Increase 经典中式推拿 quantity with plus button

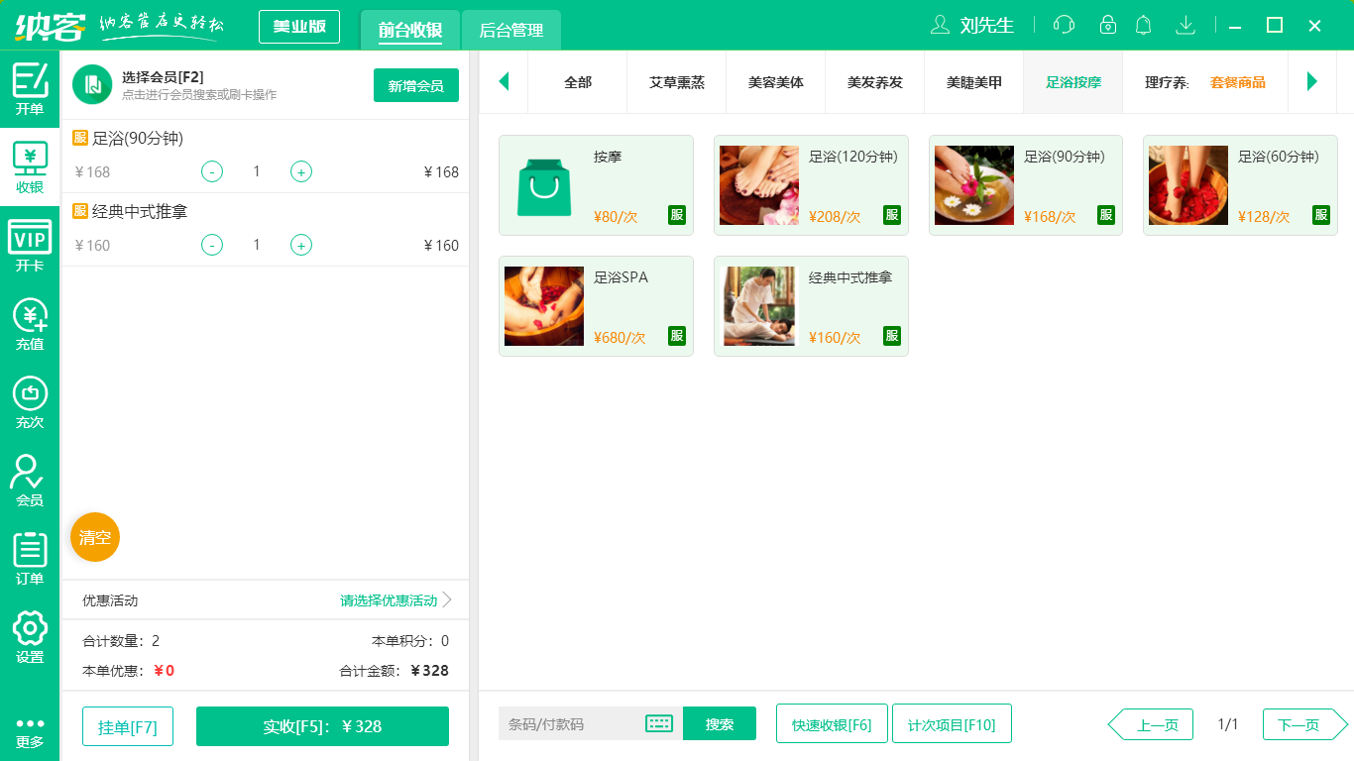pos(300,245)
